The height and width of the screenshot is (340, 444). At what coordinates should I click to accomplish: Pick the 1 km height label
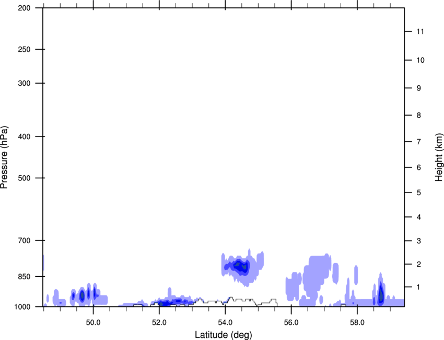(x=419, y=287)
